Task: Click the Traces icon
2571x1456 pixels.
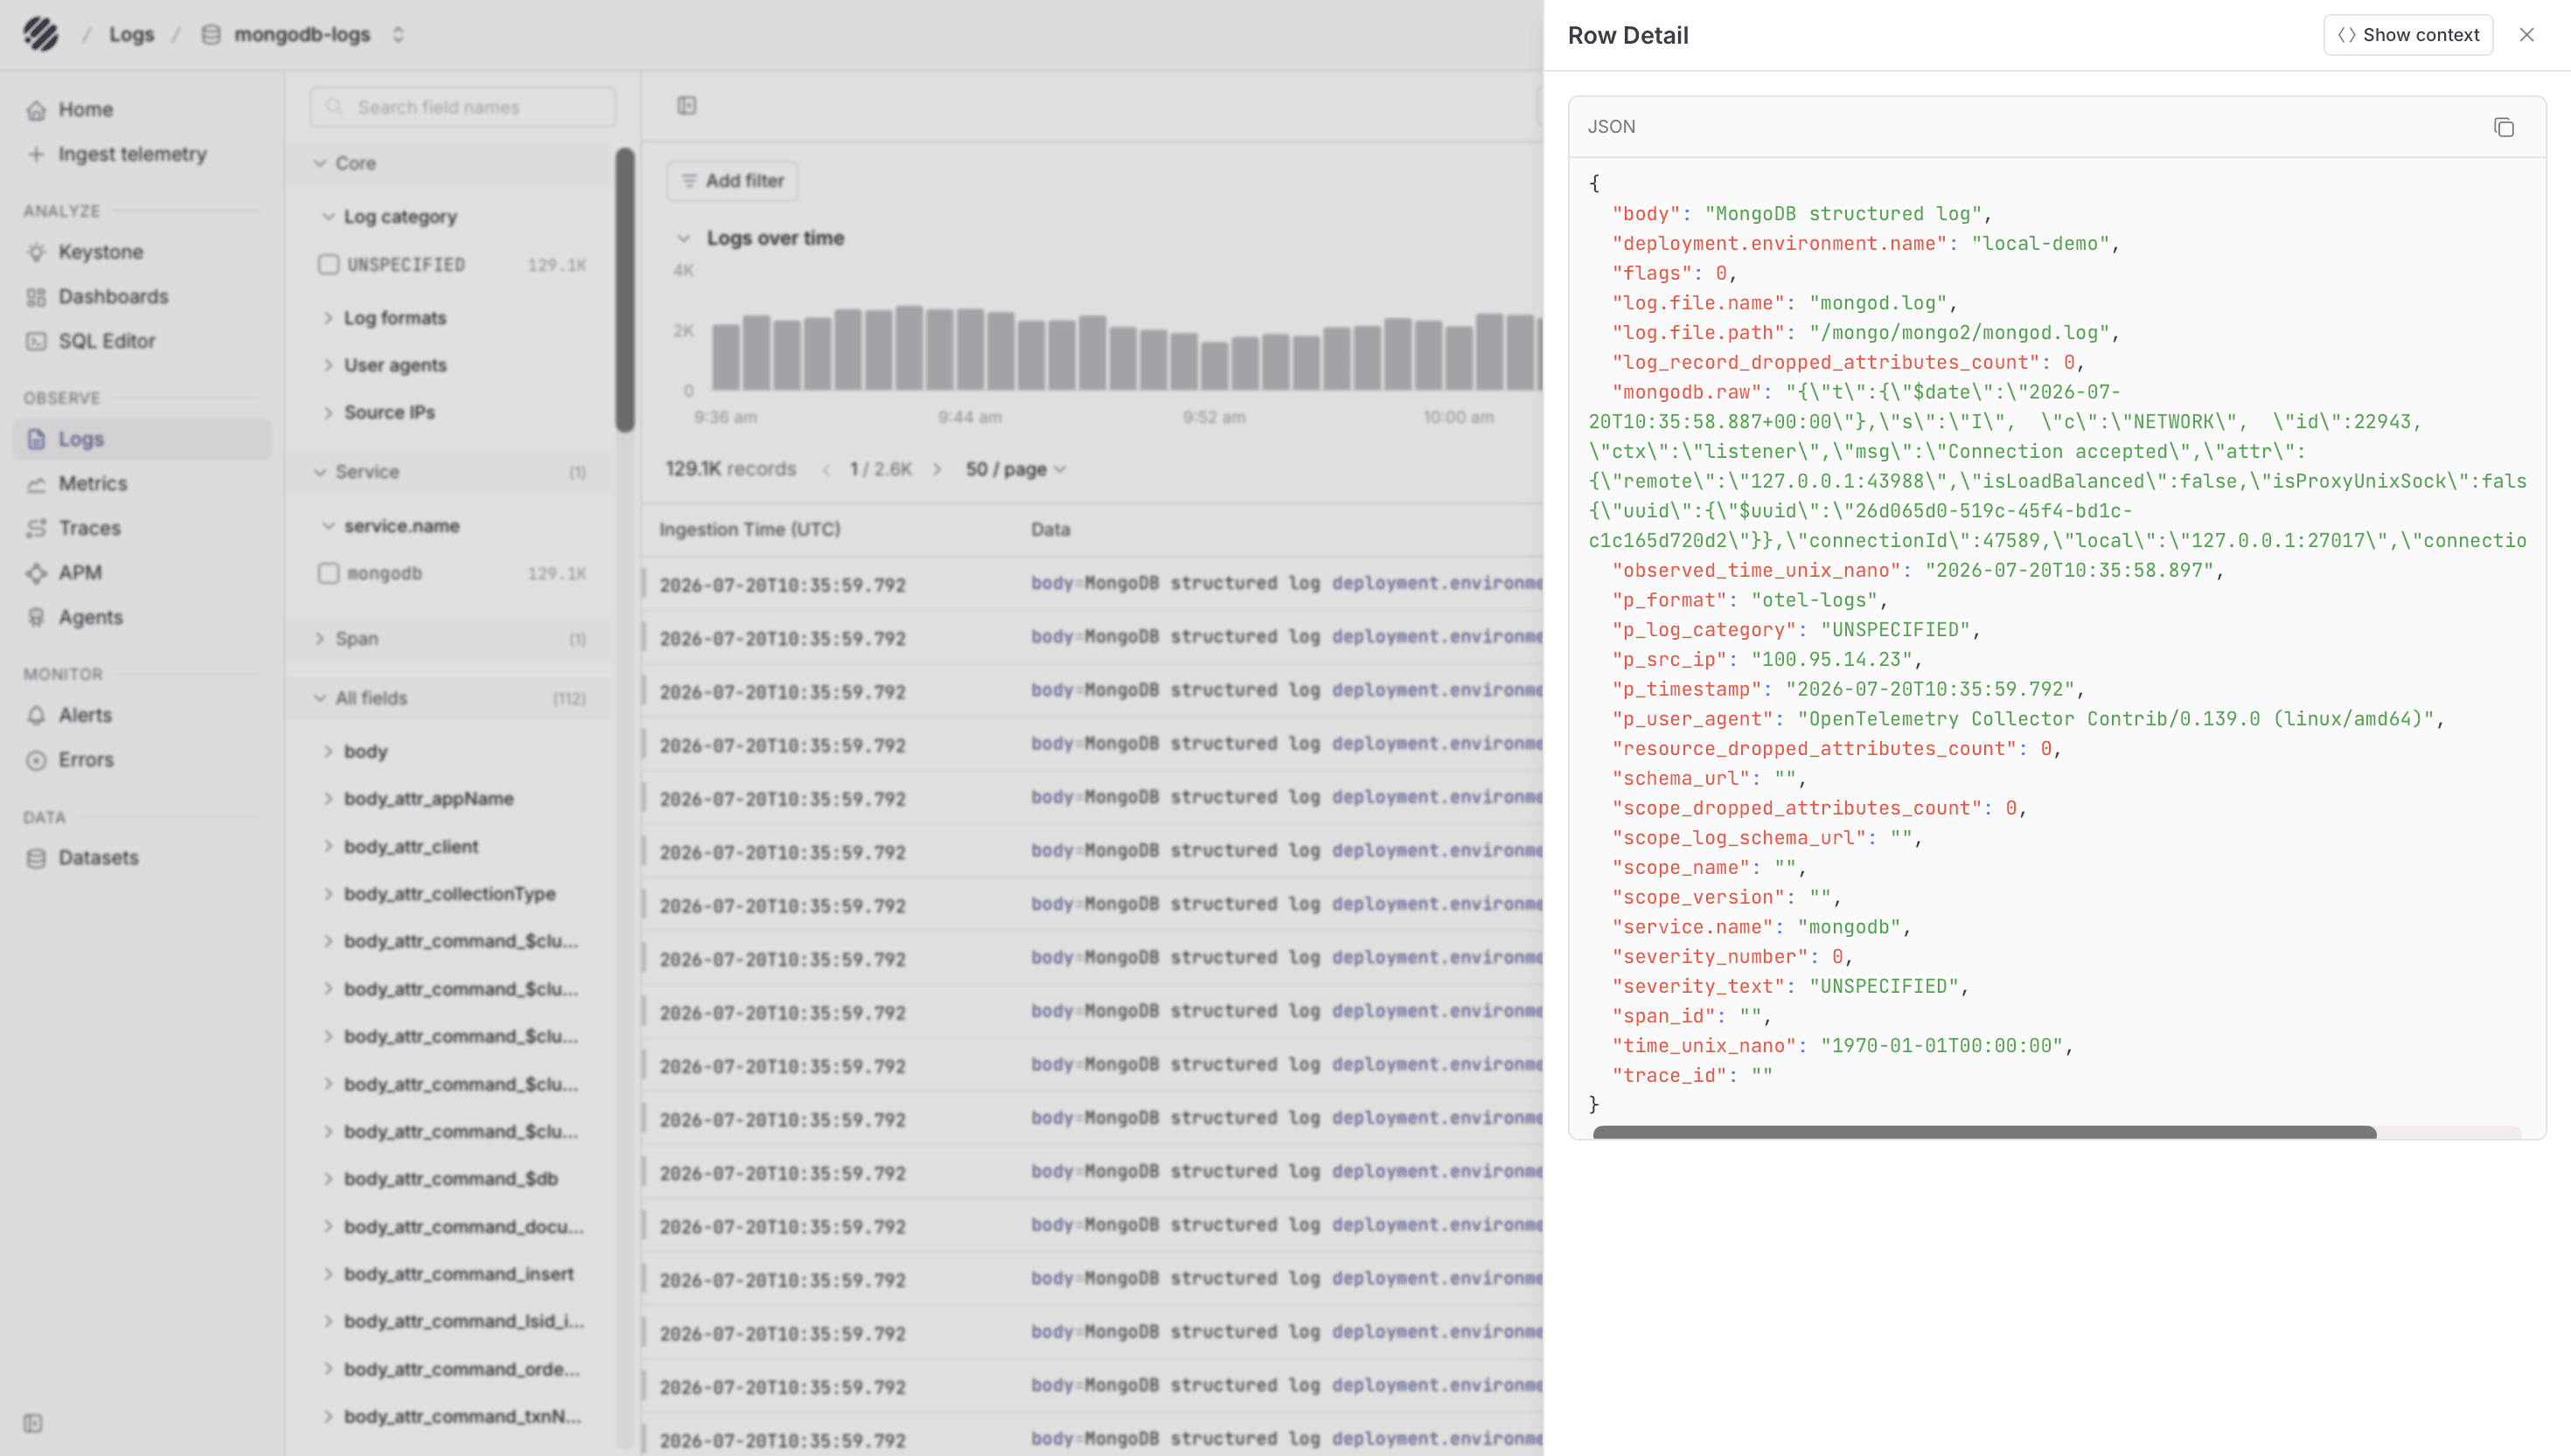Action: tap(36, 528)
